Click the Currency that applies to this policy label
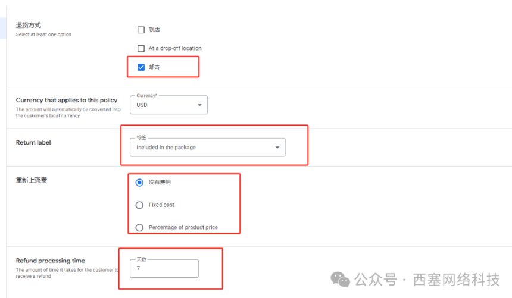Screen dimensions: 512x298 click(67, 100)
